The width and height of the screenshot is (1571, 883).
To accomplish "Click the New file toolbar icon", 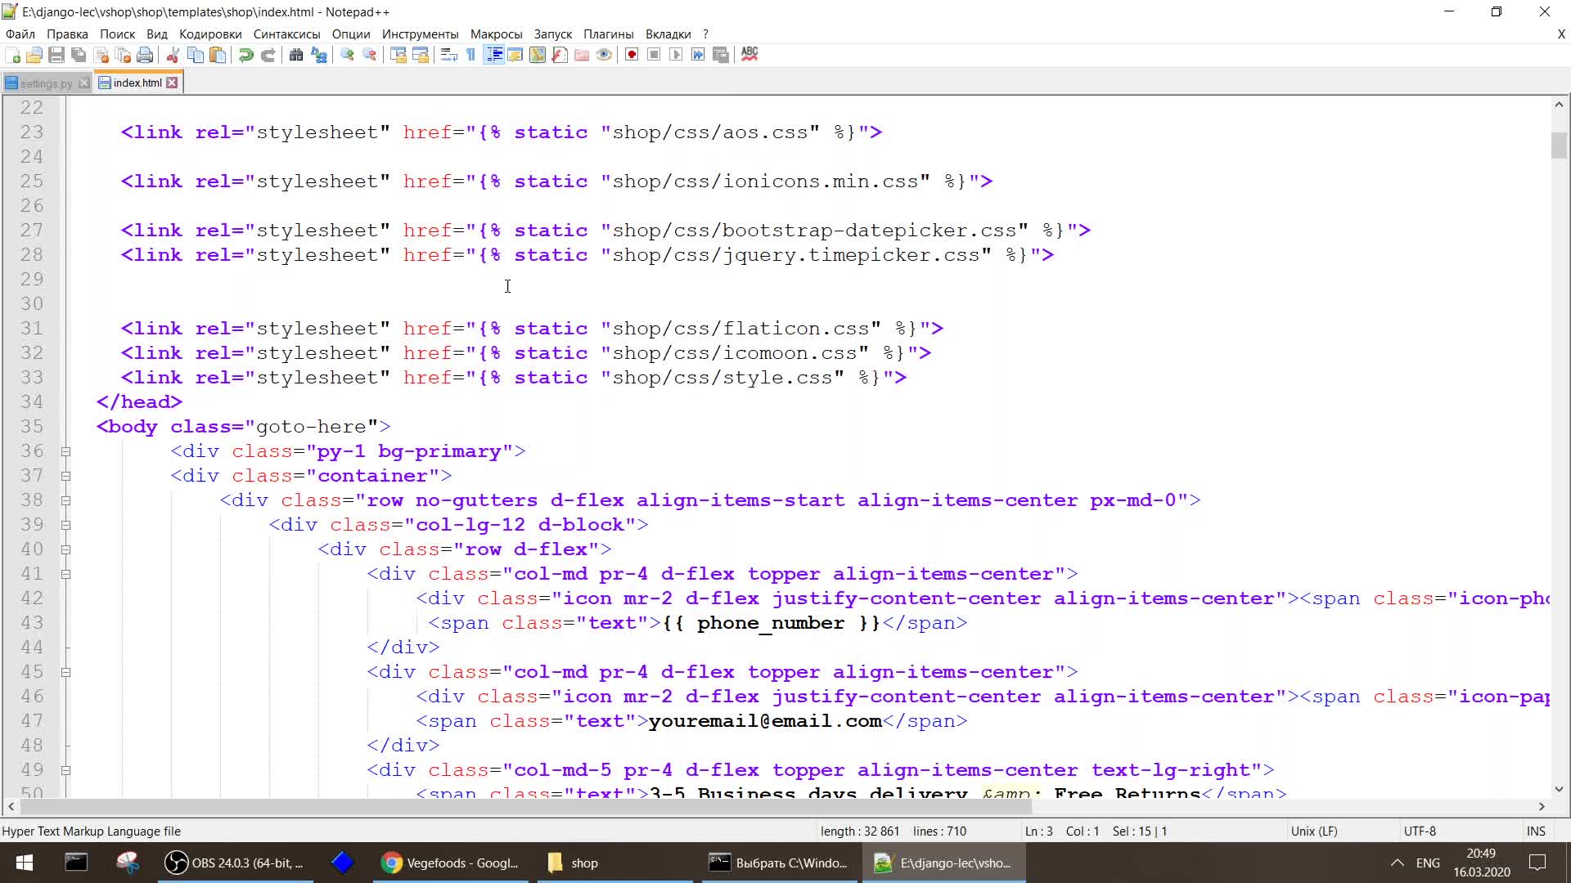I will point(12,55).
